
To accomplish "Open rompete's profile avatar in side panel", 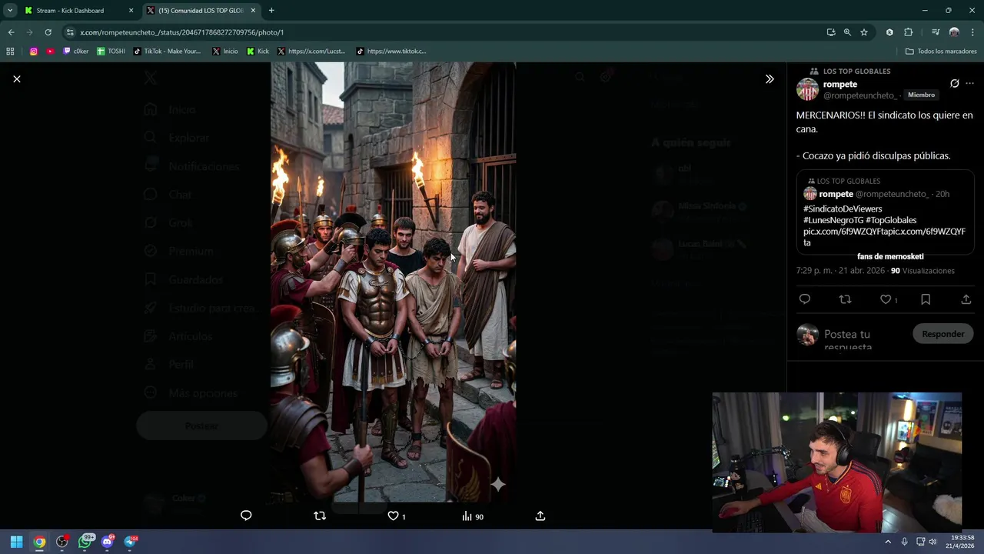I will pos(807,90).
